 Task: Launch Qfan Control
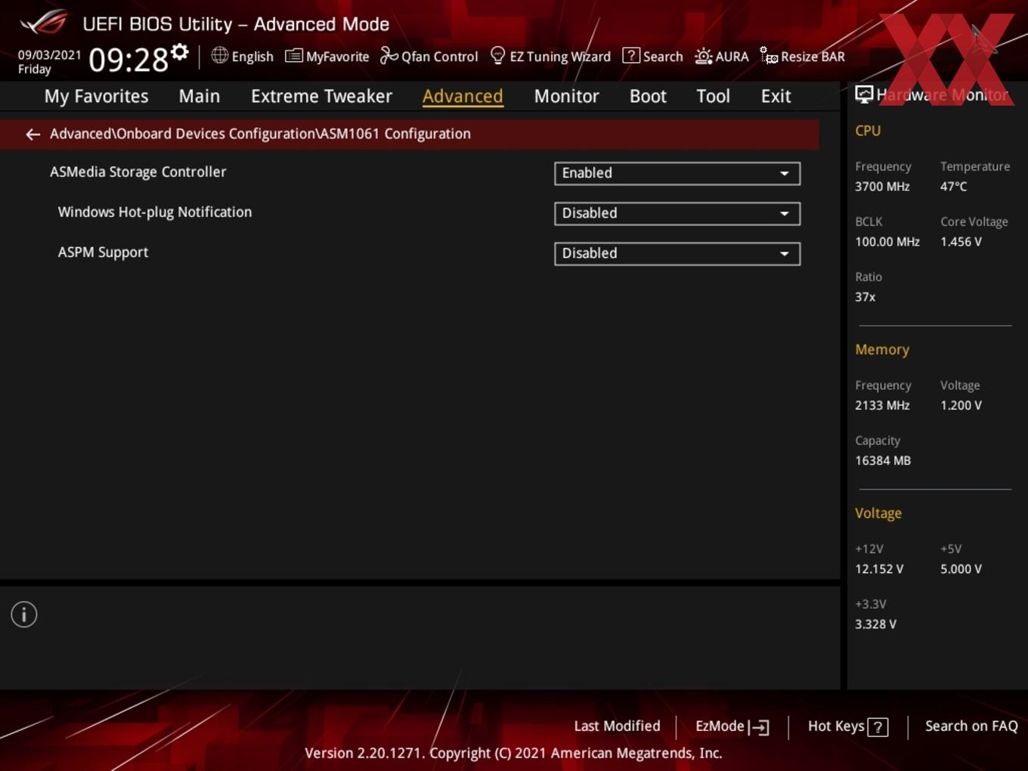point(439,57)
